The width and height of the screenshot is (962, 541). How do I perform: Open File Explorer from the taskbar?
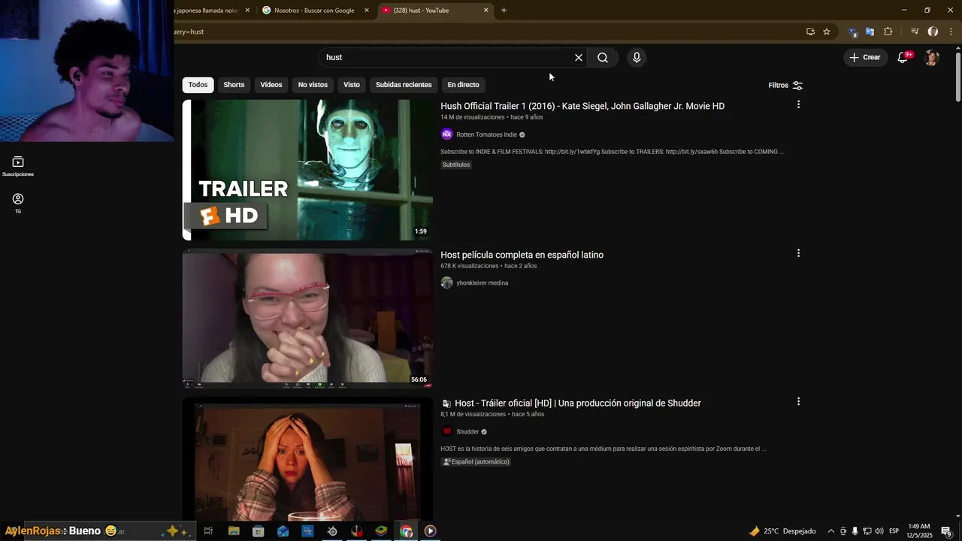[234, 531]
